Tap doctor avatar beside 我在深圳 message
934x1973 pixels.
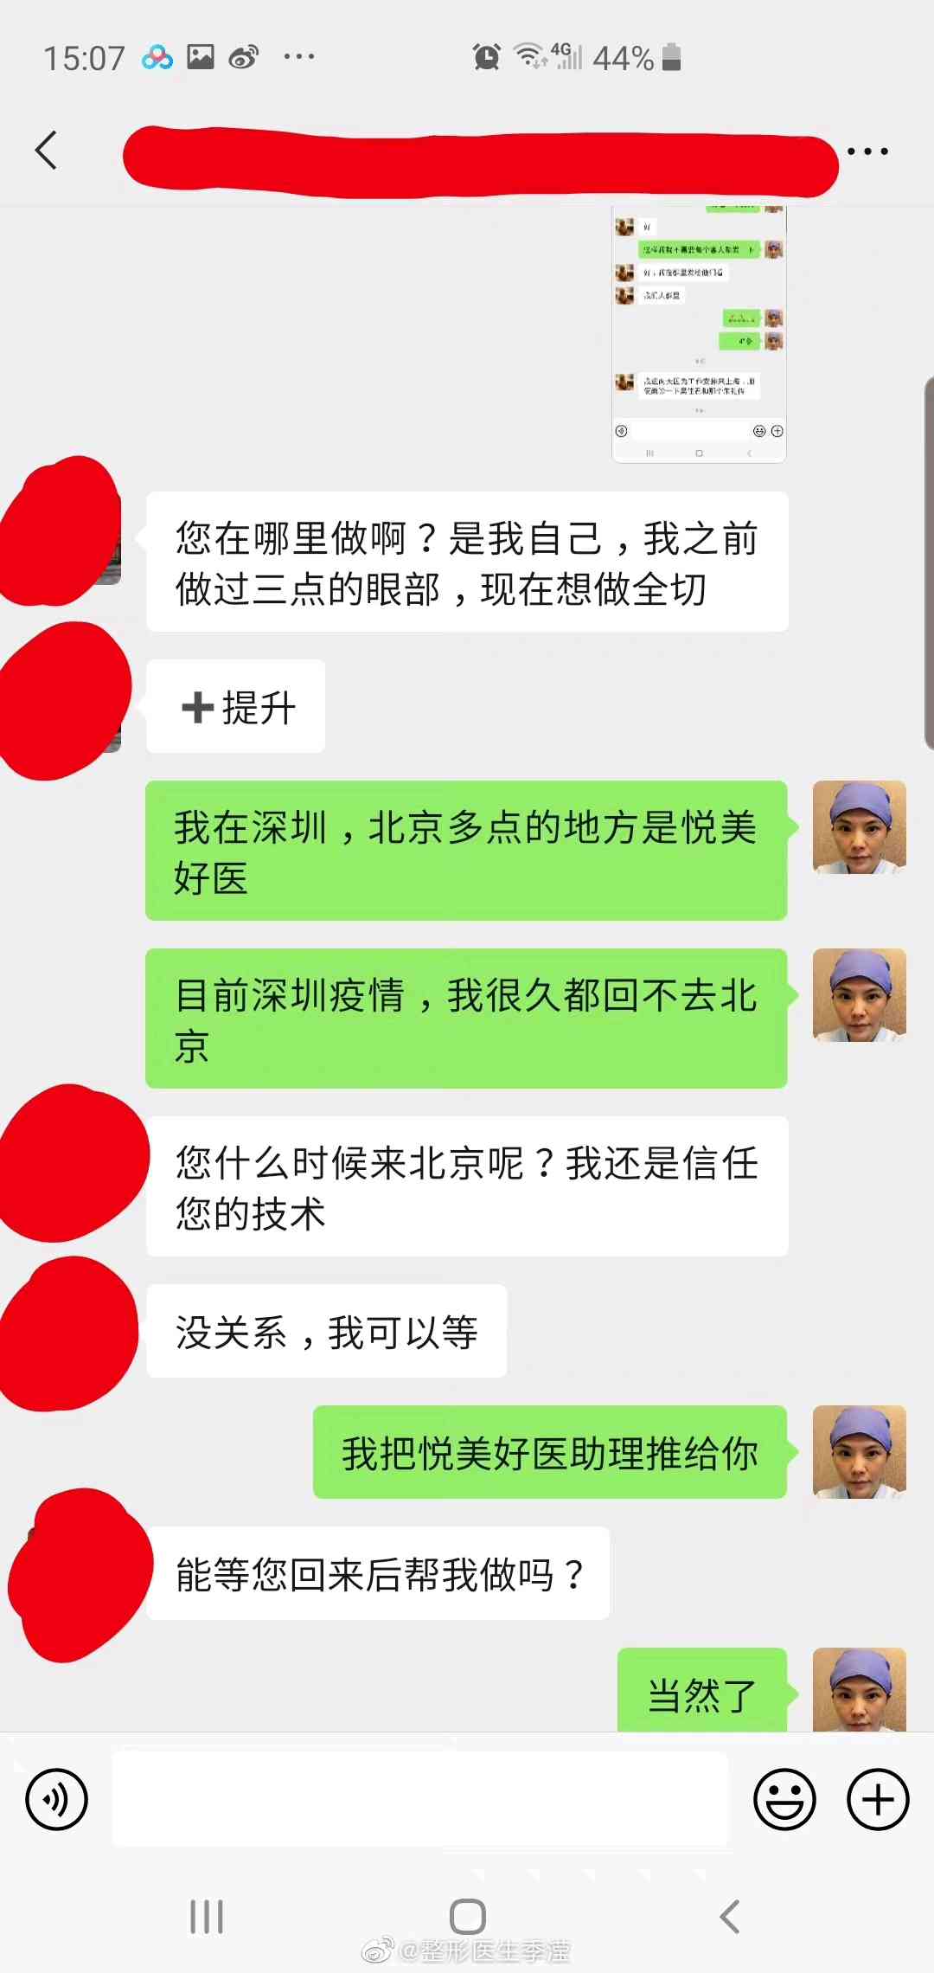pos(860,827)
